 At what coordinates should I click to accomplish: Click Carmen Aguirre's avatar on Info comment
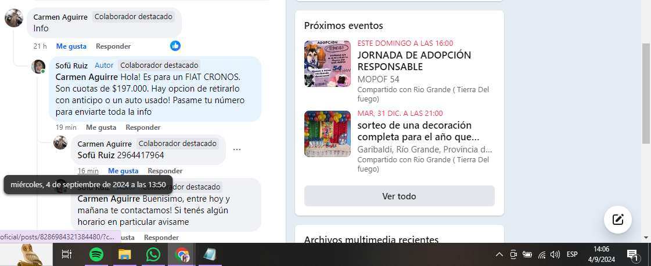point(14,18)
